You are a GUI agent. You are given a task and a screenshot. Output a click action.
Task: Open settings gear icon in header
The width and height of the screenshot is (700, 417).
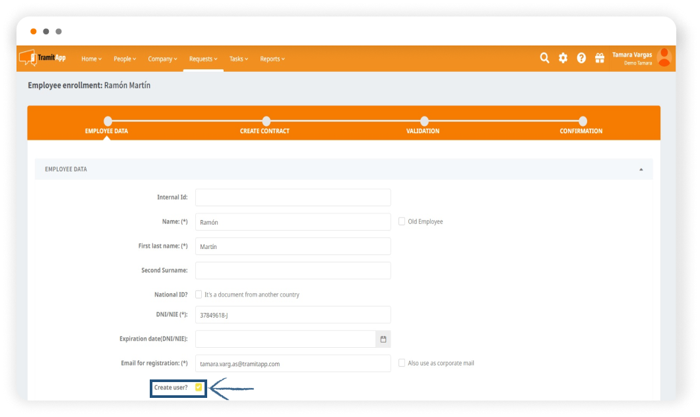point(563,58)
